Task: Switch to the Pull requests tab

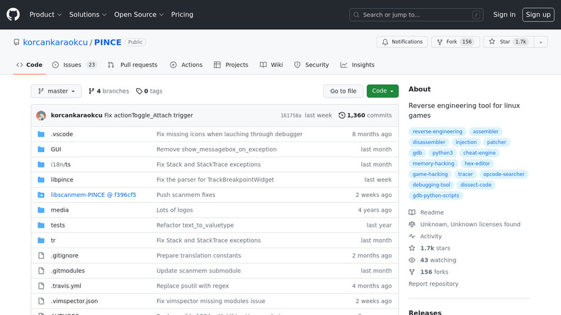Action: click(132, 65)
